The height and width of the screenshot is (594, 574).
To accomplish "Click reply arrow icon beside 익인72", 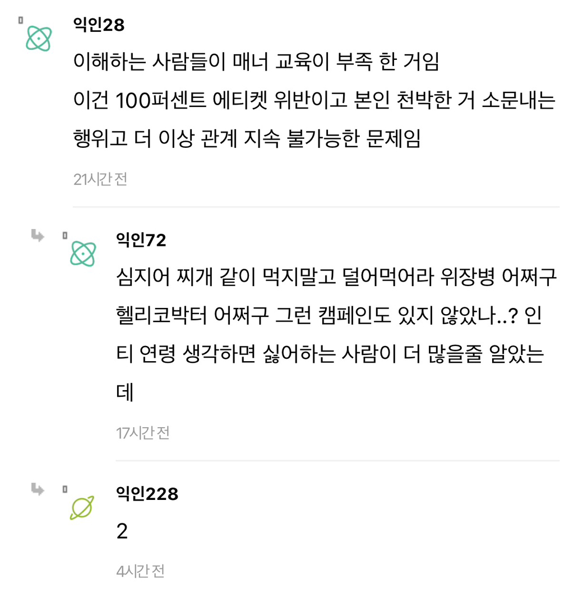I will [x=38, y=236].
